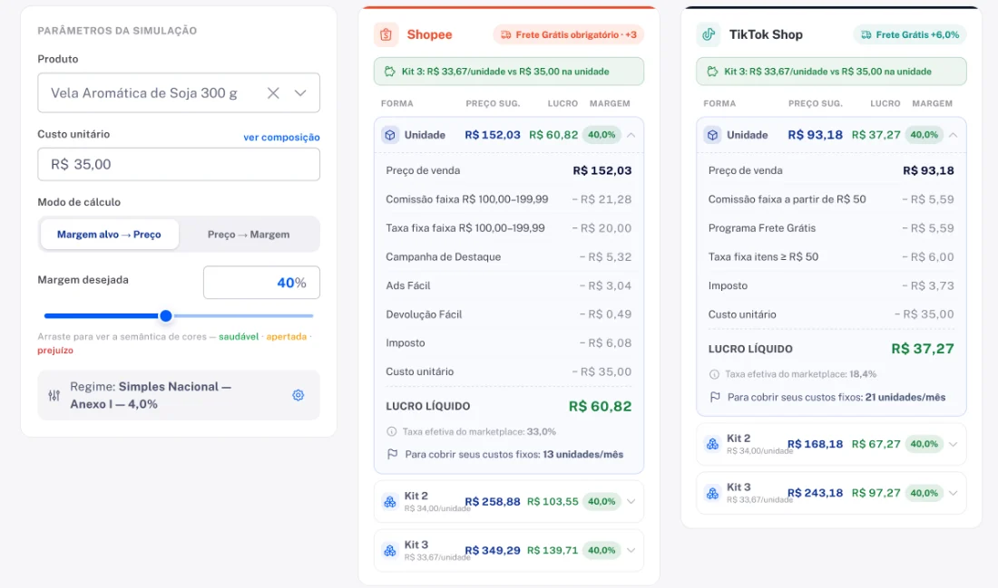The height and width of the screenshot is (588, 998).
Task: Expand the TikTok Shop Kit 2 row
Action: tap(953, 444)
